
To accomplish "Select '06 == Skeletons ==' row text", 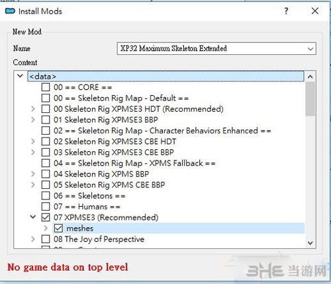I will [89, 195].
